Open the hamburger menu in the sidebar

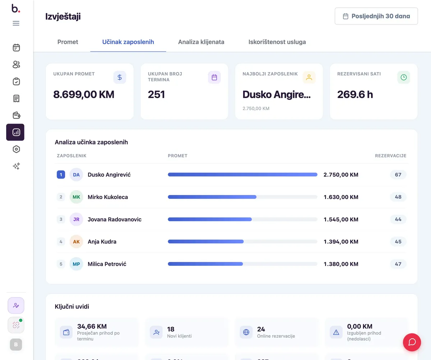coord(16,23)
